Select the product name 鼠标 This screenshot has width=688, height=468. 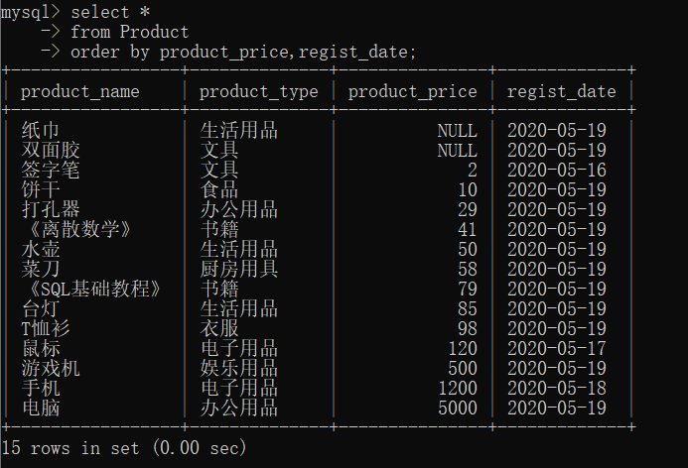(41, 348)
